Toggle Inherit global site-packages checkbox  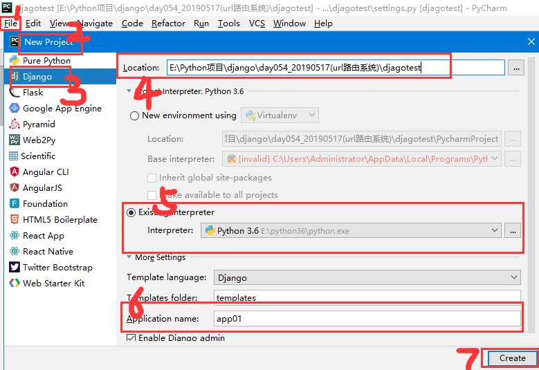(152, 178)
